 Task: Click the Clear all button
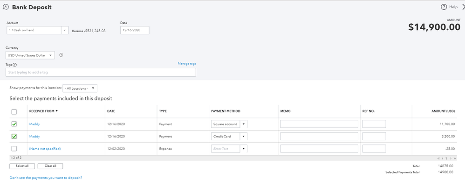point(50,166)
